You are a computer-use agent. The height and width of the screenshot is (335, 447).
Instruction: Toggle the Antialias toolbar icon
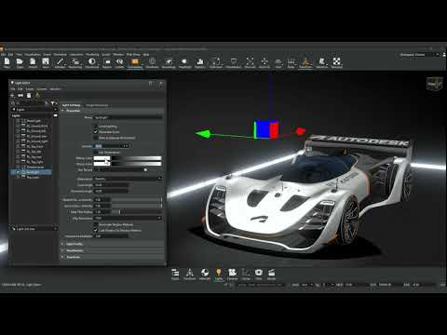pos(60,62)
